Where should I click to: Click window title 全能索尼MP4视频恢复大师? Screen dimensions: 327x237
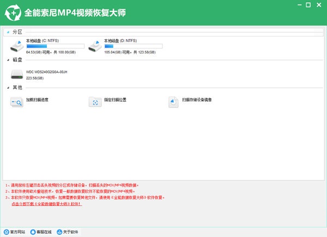click(x=75, y=13)
